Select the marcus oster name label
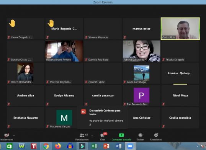The image size is (206, 150). [141, 29]
